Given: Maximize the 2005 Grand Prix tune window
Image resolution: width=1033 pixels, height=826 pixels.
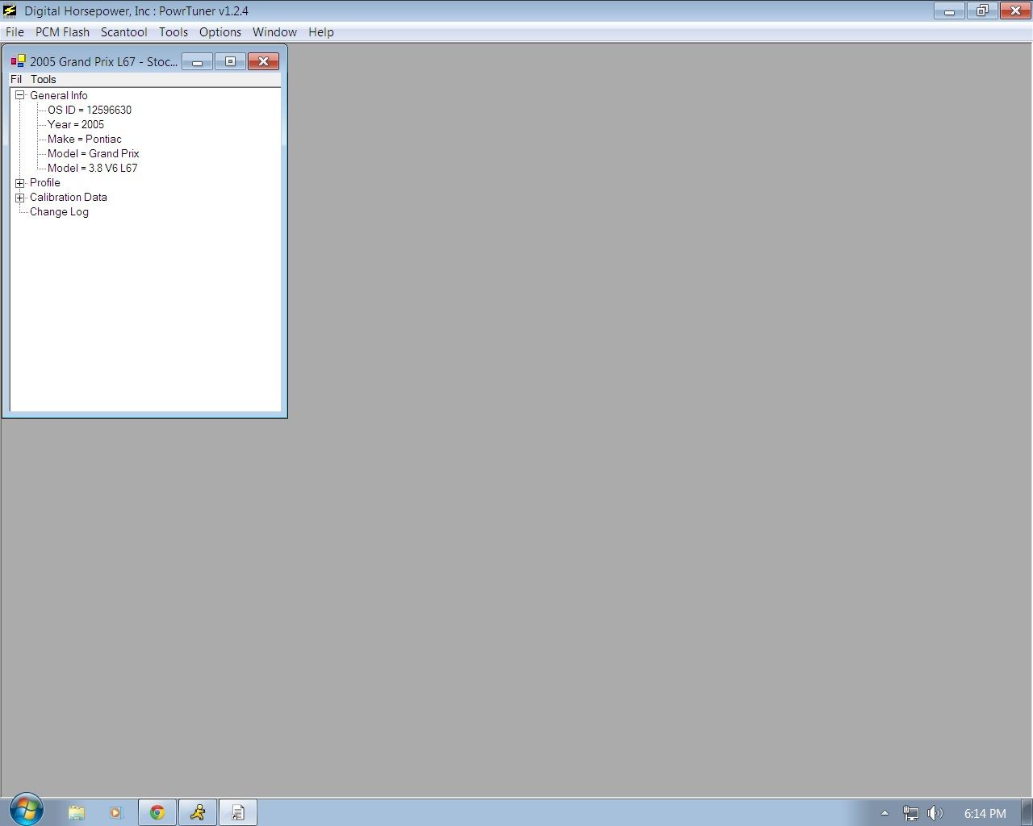Looking at the screenshot, I should click(230, 62).
